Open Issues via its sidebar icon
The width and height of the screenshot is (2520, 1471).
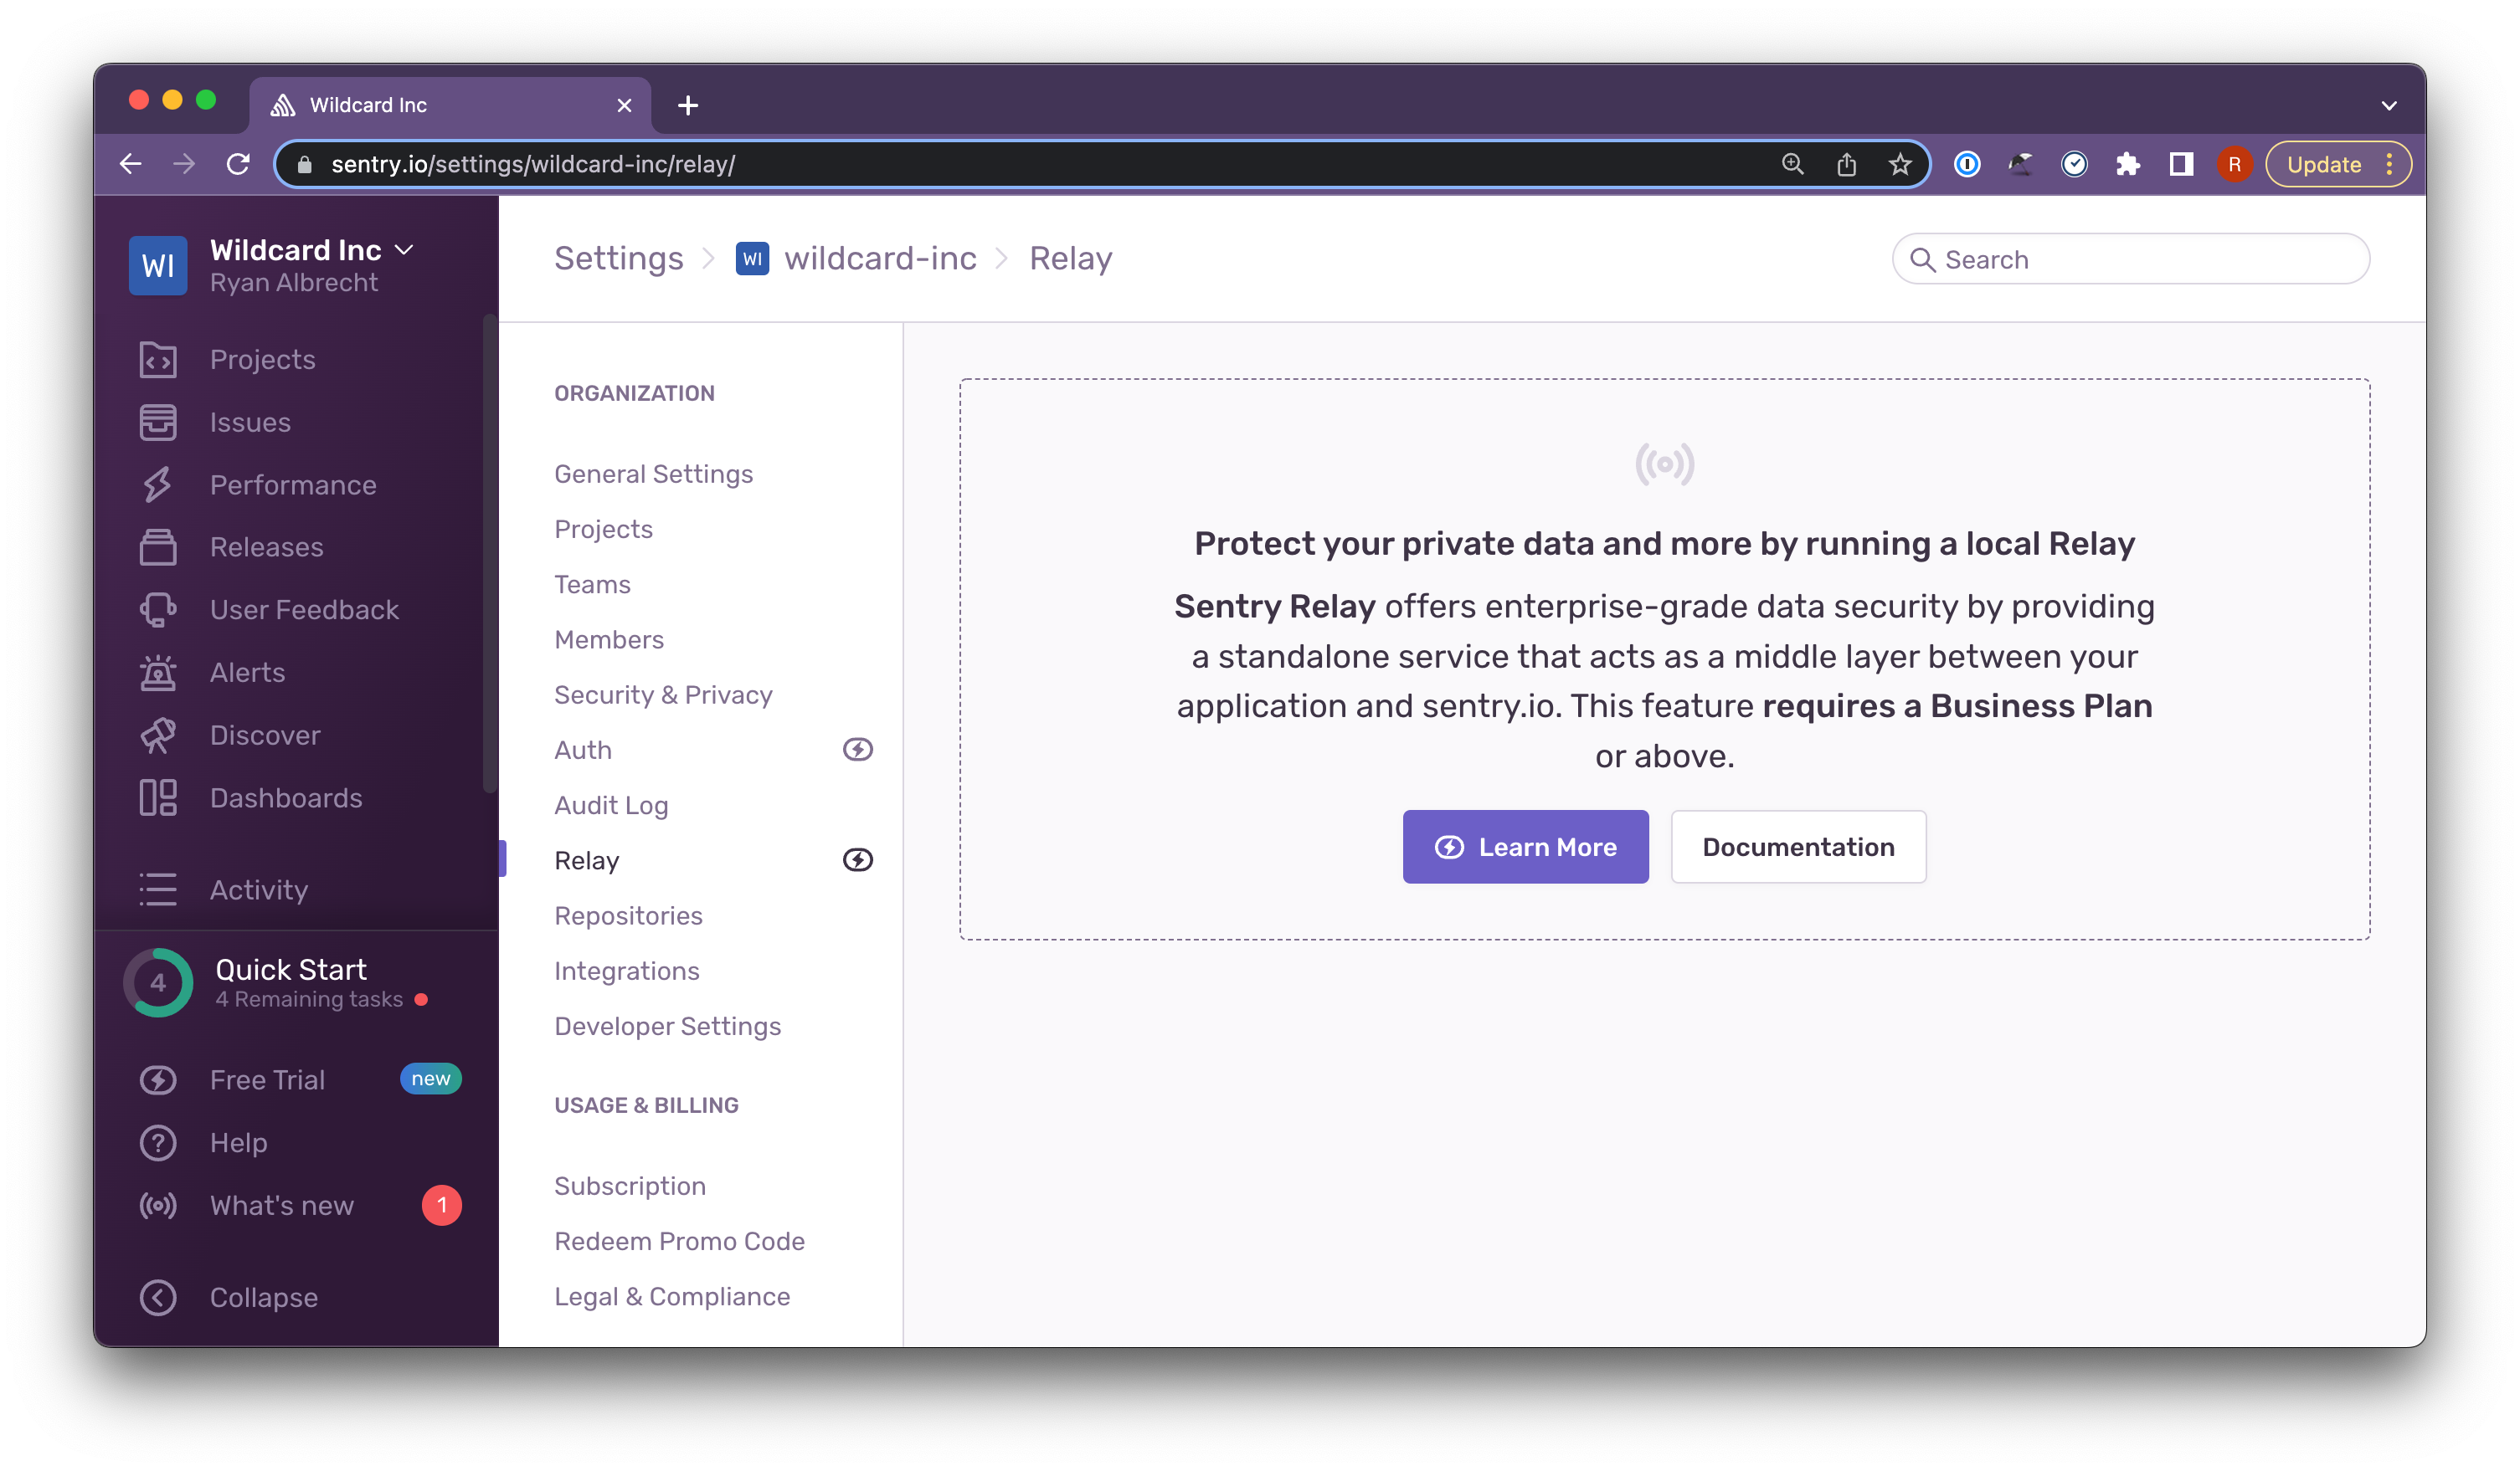tap(158, 422)
